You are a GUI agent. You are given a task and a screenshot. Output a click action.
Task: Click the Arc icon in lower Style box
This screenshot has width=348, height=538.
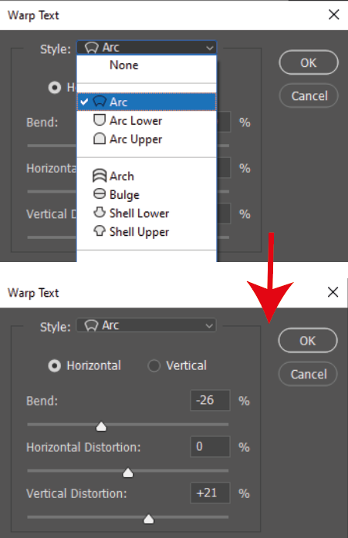click(91, 325)
